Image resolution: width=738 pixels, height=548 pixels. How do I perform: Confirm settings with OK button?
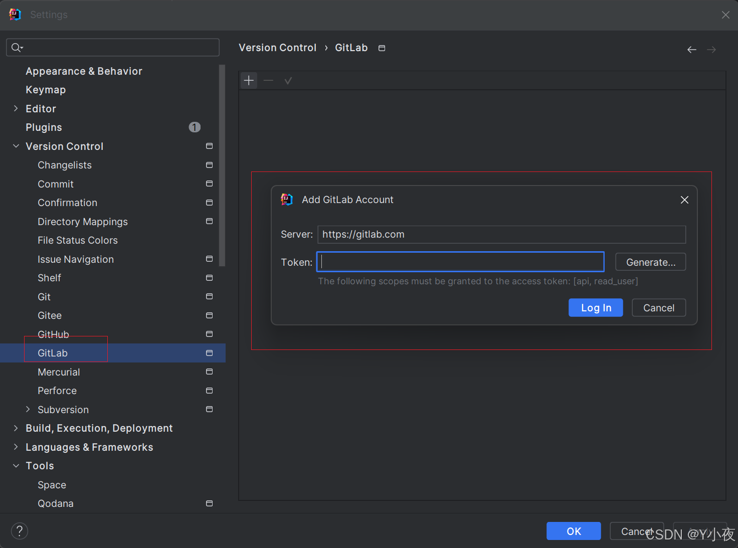pos(574,531)
